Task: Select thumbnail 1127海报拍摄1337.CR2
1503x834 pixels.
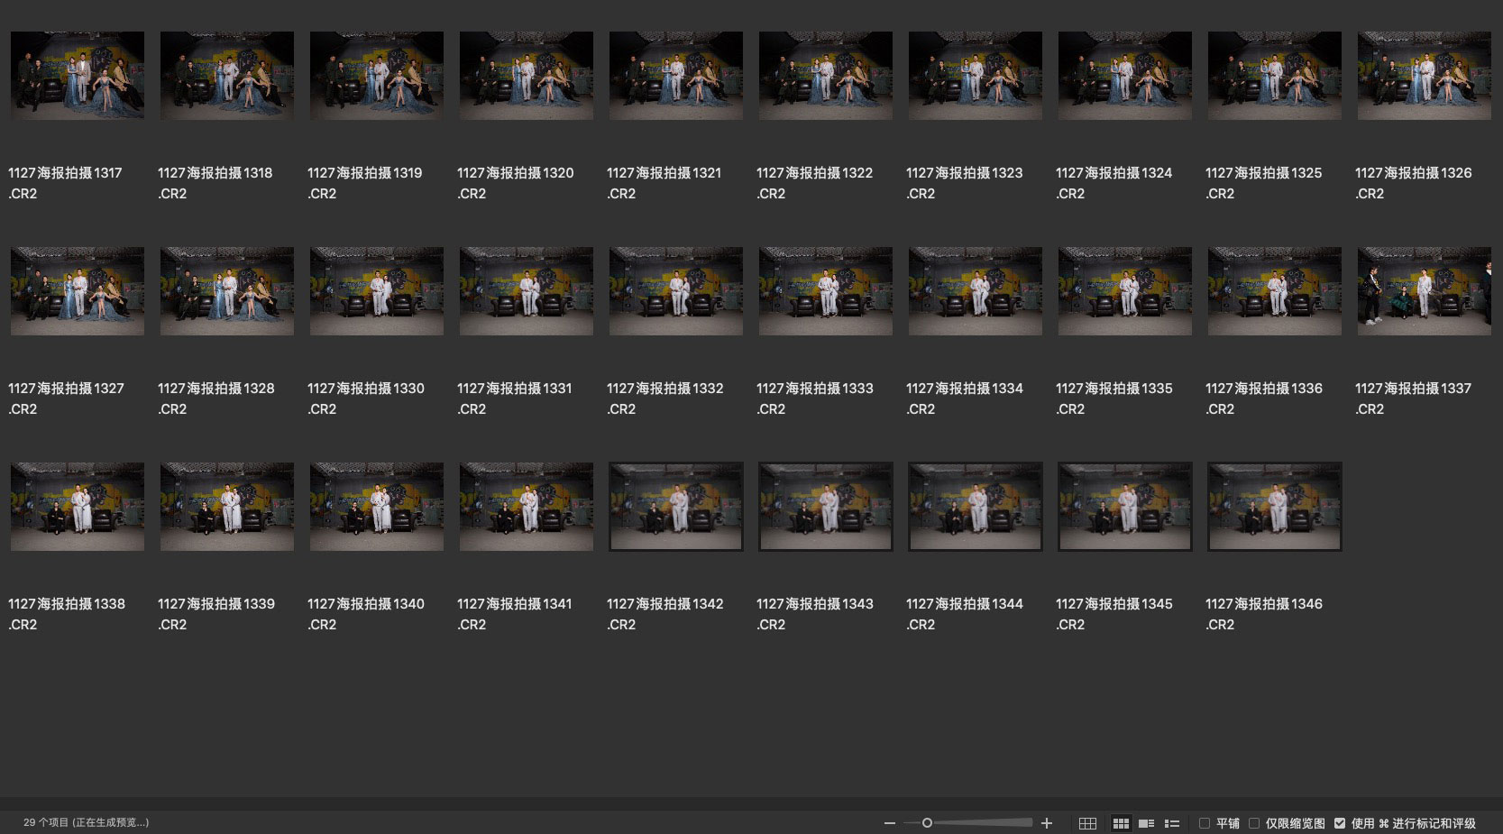Action: pyautogui.click(x=1425, y=291)
